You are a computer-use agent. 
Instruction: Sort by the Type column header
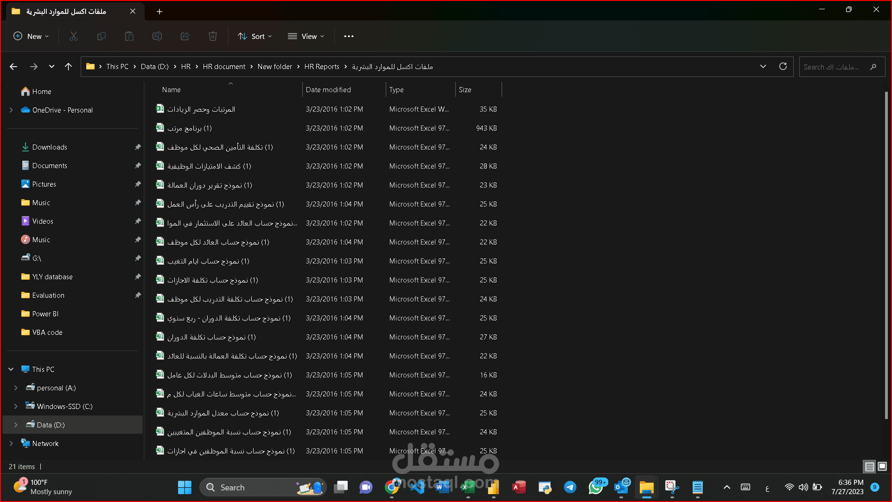pos(421,89)
